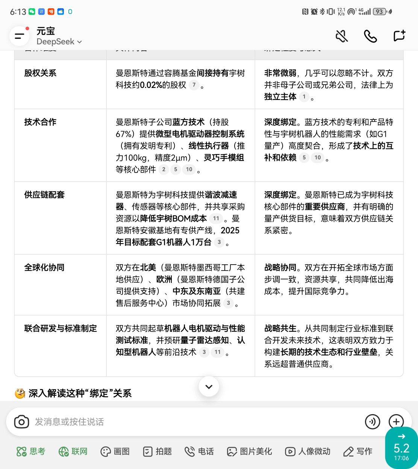Open citation 5 after 等核心部件

tap(176, 169)
